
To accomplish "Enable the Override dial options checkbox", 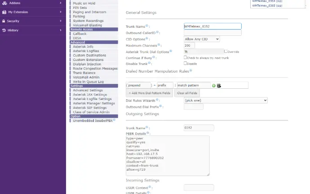I will [226, 52].
